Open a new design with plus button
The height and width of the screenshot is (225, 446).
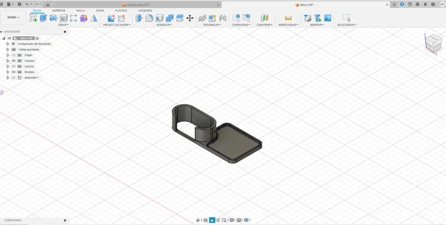[394, 4]
